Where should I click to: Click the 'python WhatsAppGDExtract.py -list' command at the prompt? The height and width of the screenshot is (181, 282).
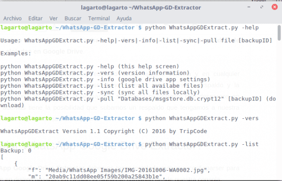point(202,144)
